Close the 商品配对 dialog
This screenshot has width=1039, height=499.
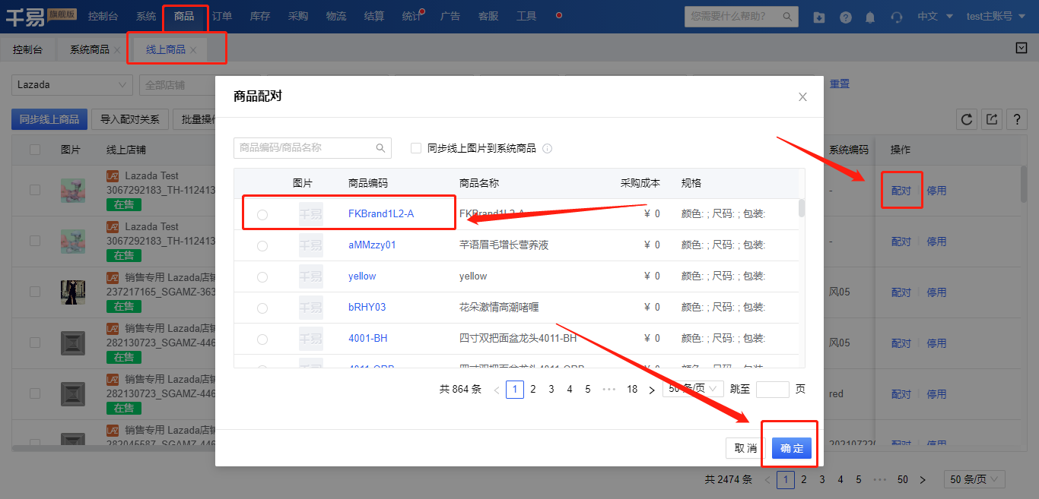pos(802,96)
